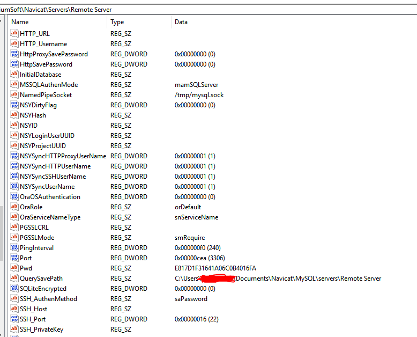The height and width of the screenshot is (337, 417).
Task: Click the string icon beside NSYLoginUserUUID
Action: [x=14, y=135]
